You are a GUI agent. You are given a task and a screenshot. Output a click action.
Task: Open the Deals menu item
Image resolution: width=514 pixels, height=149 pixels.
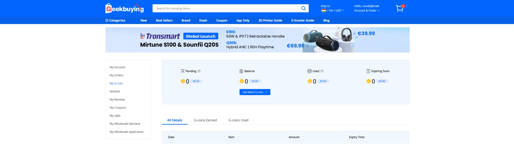[x=203, y=20]
